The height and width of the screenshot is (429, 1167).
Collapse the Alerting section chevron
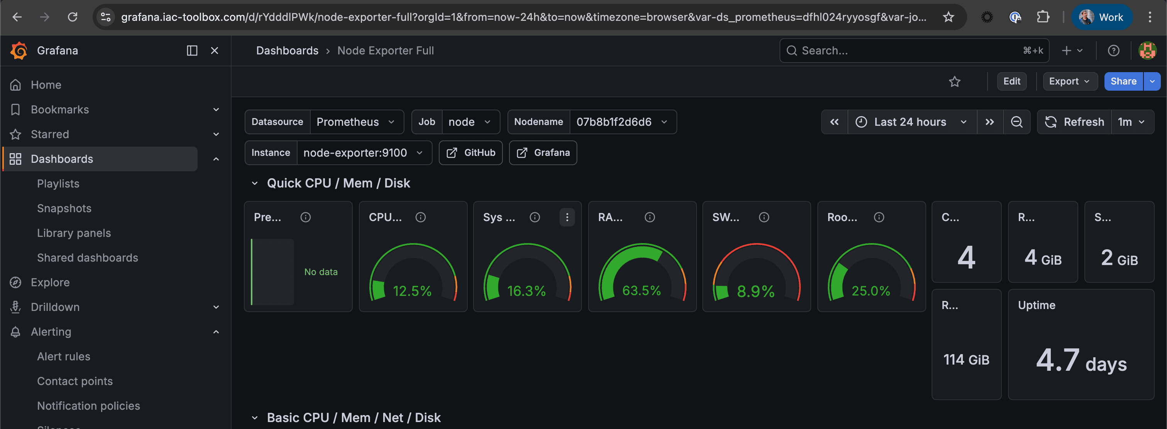pos(216,332)
